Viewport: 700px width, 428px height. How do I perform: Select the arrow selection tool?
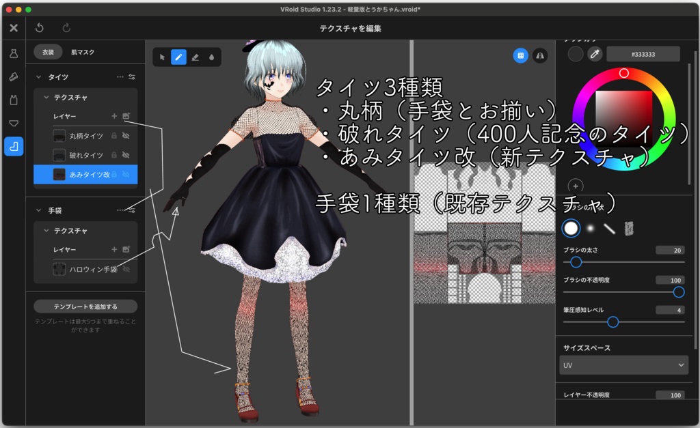[x=163, y=57]
